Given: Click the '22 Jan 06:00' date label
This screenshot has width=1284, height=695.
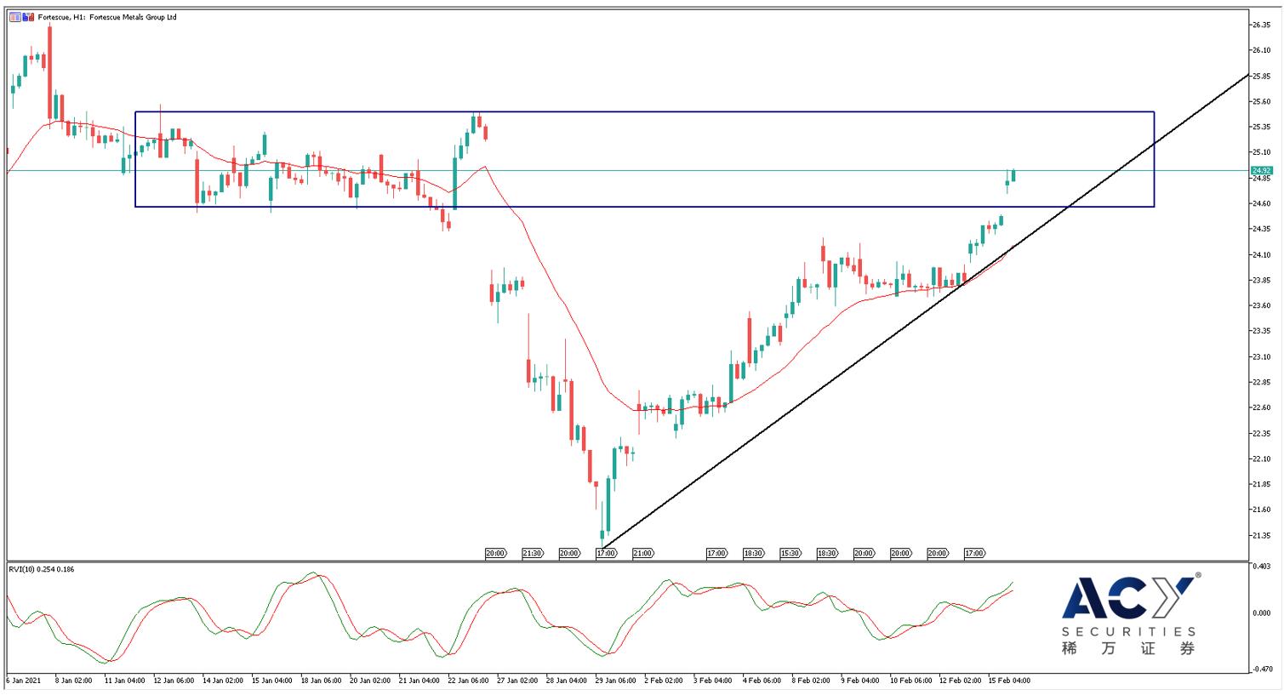Looking at the screenshot, I should (x=471, y=681).
